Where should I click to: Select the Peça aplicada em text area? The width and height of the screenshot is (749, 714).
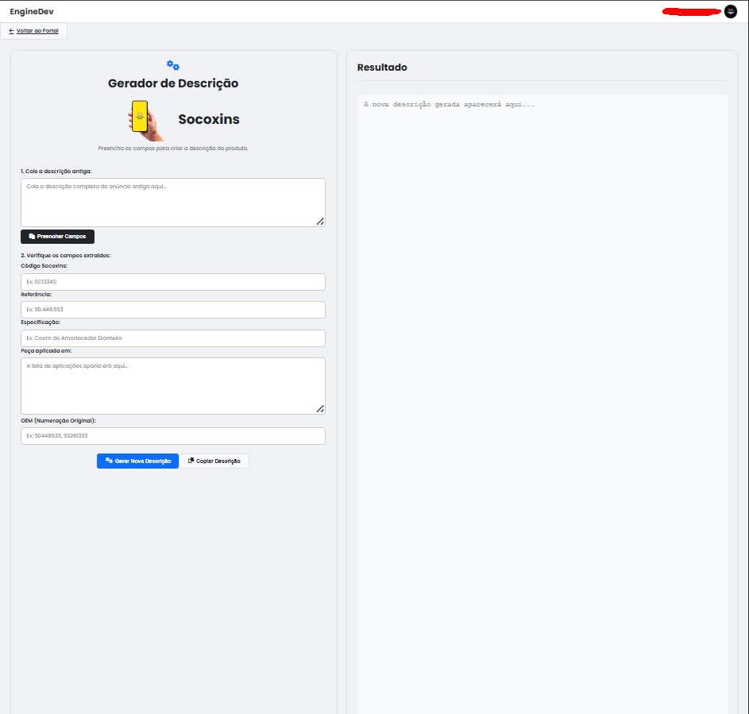172,385
